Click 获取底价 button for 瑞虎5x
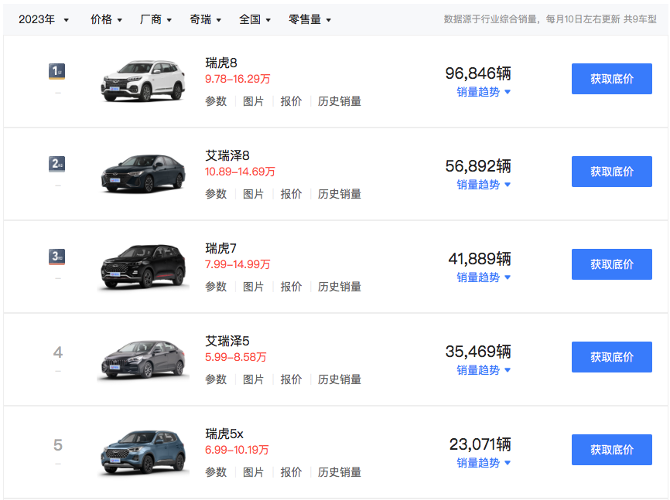 coord(611,450)
